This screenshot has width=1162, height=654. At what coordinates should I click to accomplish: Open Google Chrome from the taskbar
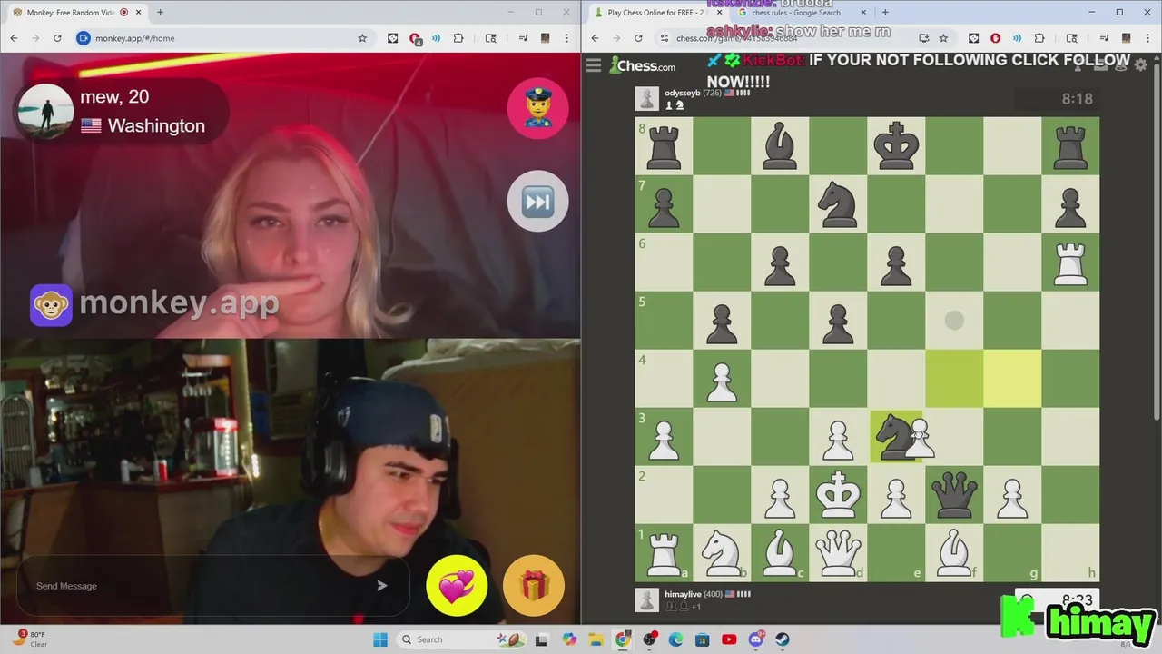point(623,639)
